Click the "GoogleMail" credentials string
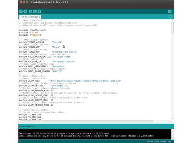Viewport: 191px width, 143px height. click(59, 66)
